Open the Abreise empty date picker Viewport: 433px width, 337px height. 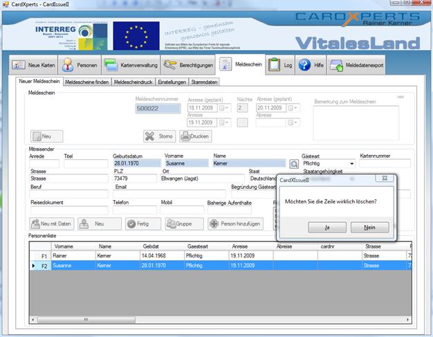[x=293, y=122]
